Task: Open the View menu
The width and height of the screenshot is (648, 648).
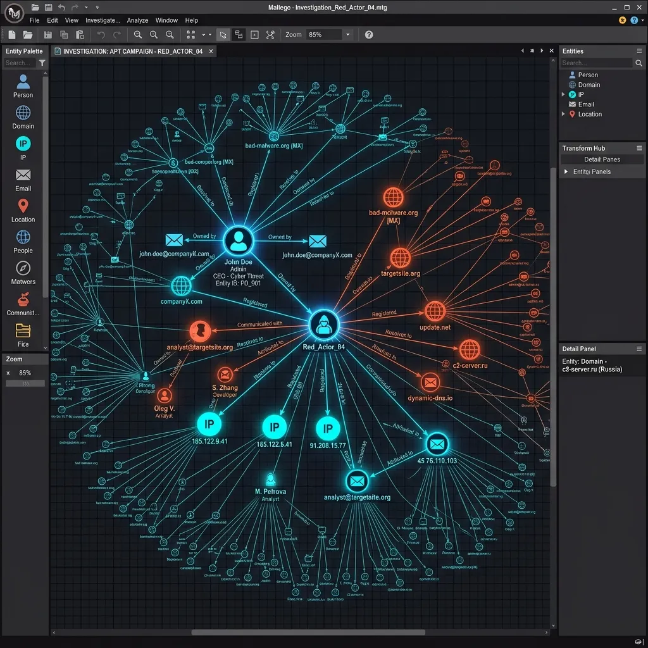Action: 72,20
